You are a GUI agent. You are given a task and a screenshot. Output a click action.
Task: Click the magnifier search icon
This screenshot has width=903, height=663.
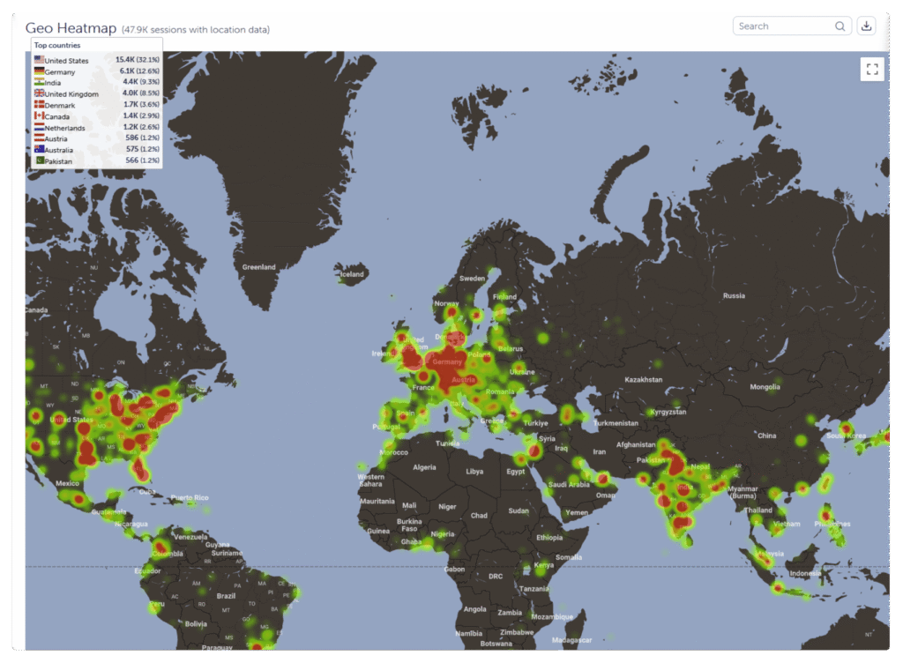click(x=840, y=26)
